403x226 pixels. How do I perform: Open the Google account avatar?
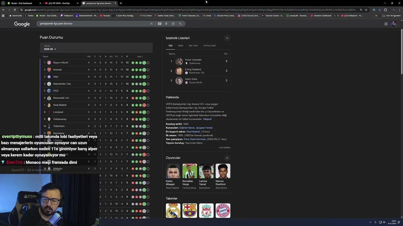coord(394,24)
